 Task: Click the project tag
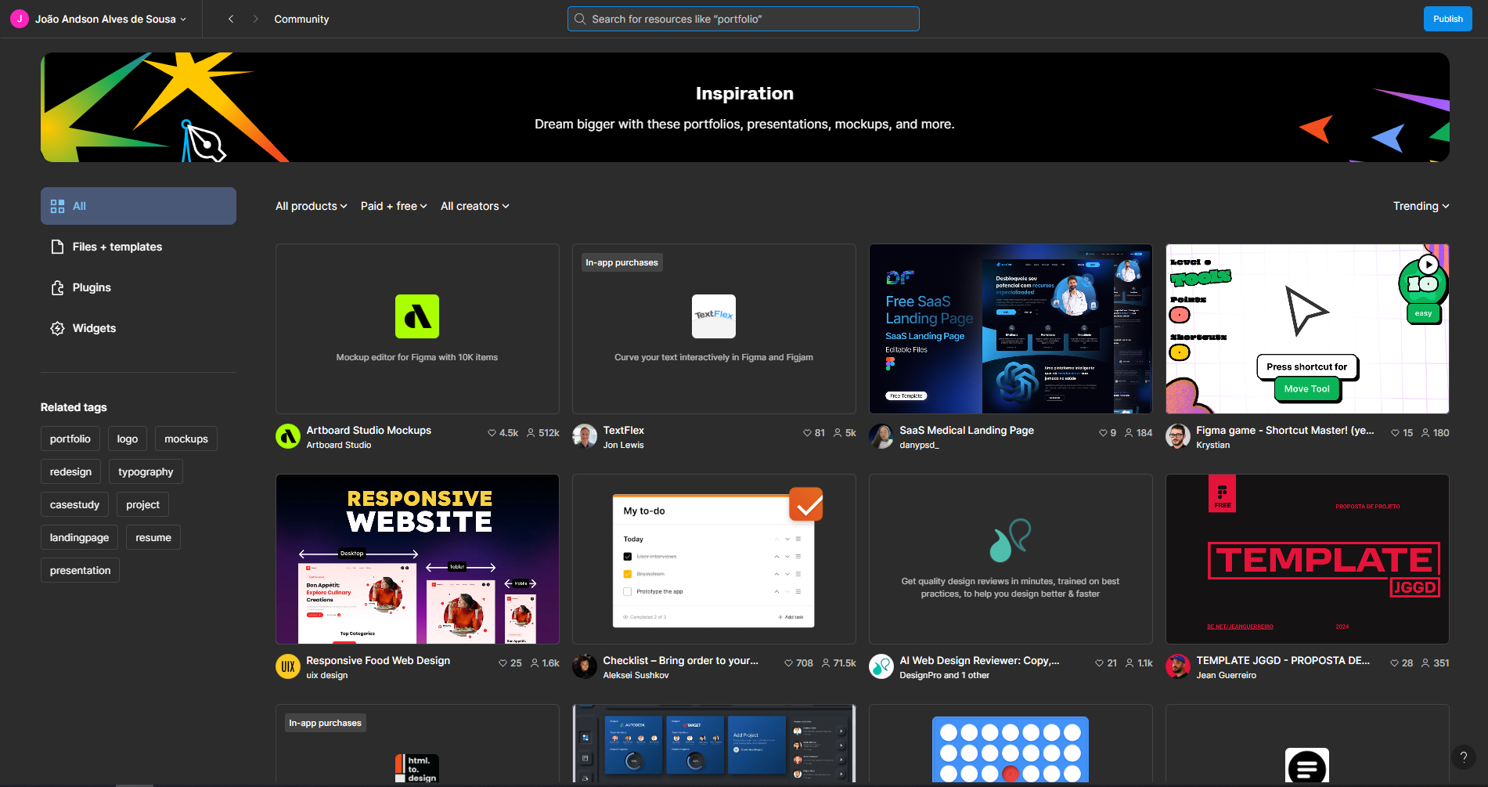tap(142, 504)
